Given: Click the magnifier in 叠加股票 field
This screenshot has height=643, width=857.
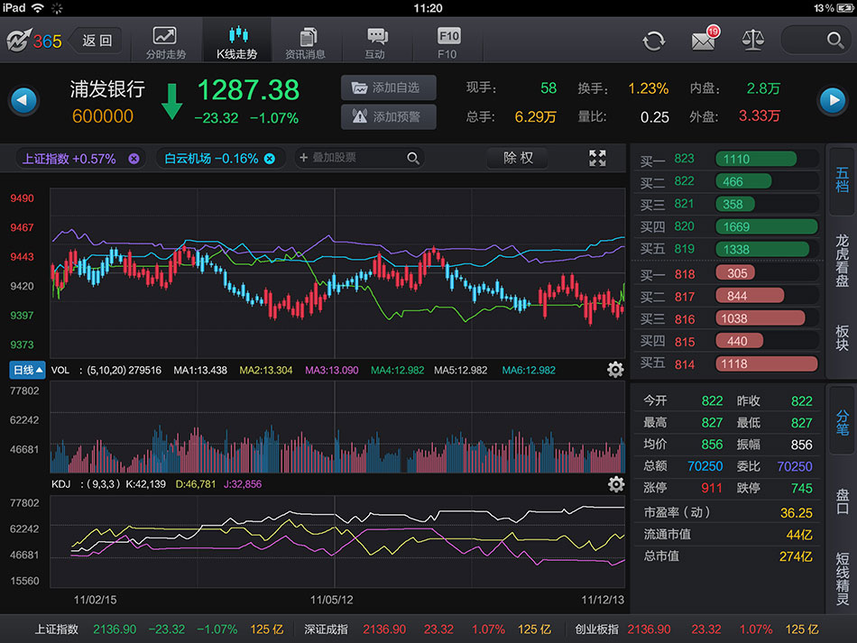Looking at the screenshot, I should coord(413,159).
